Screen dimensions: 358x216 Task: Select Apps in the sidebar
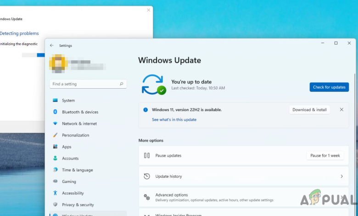(88, 147)
